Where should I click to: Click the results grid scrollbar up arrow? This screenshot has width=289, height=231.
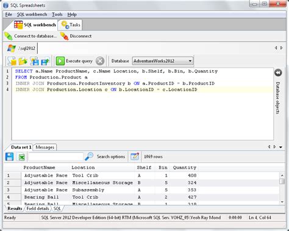pos(282,175)
